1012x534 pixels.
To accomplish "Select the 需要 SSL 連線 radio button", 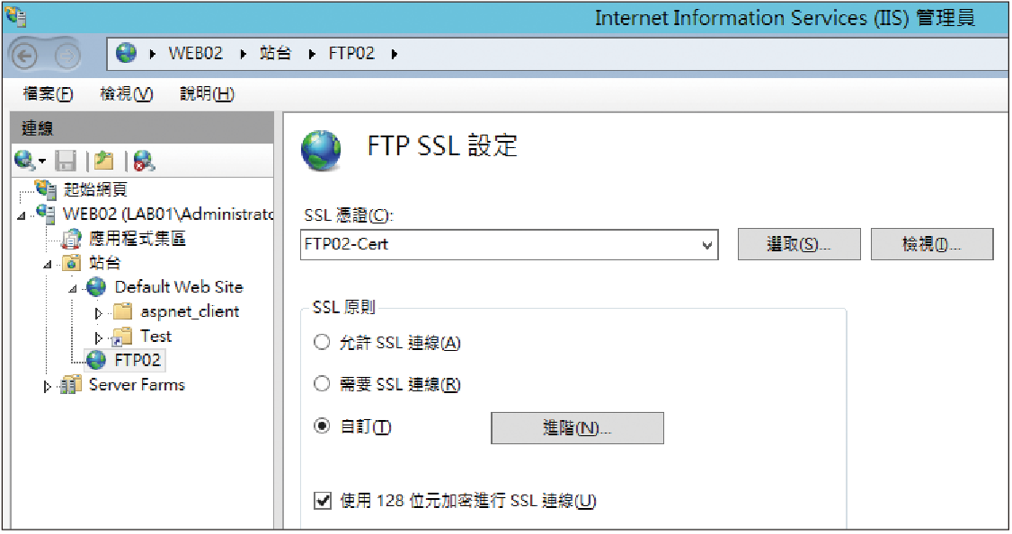I will point(322,384).
